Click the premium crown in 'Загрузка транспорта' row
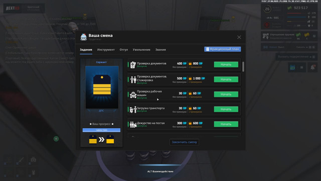Screen dimensions: 321x181 pyautogui.click(x=190, y=109)
